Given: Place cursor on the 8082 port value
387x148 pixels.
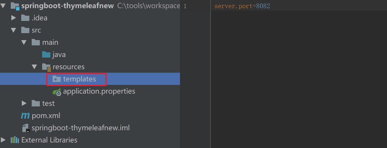Looking at the screenshot, I should [x=263, y=6].
